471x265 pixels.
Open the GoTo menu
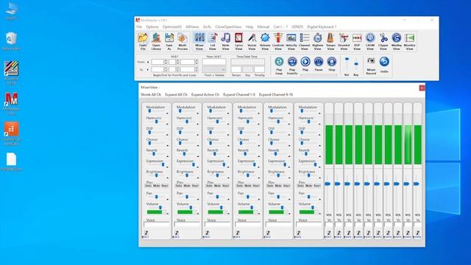tap(207, 26)
